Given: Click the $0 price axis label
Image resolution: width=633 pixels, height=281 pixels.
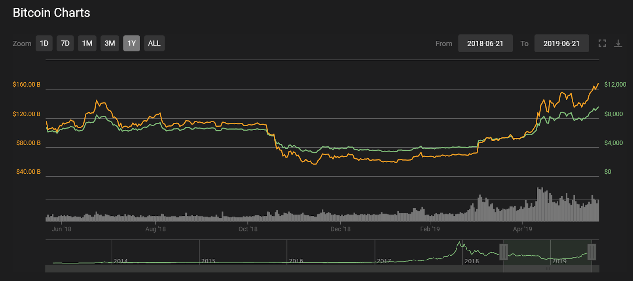Looking at the screenshot, I should click(608, 172).
